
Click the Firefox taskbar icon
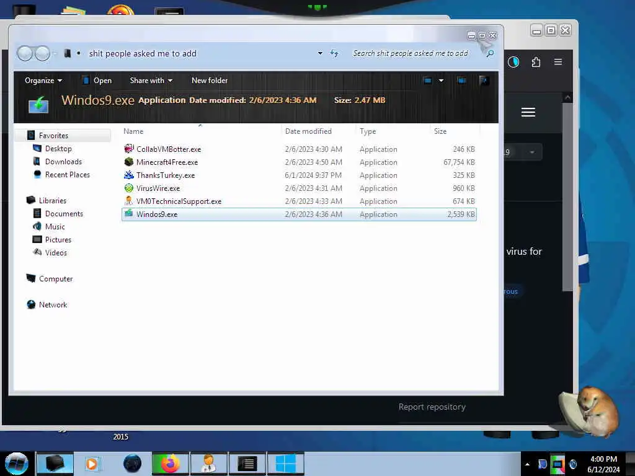[x=171, y=464]
